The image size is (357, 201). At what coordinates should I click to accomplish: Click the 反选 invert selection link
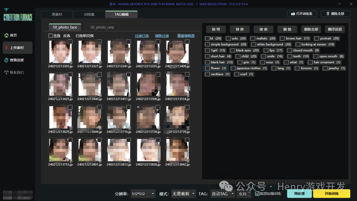coord(67,36)
